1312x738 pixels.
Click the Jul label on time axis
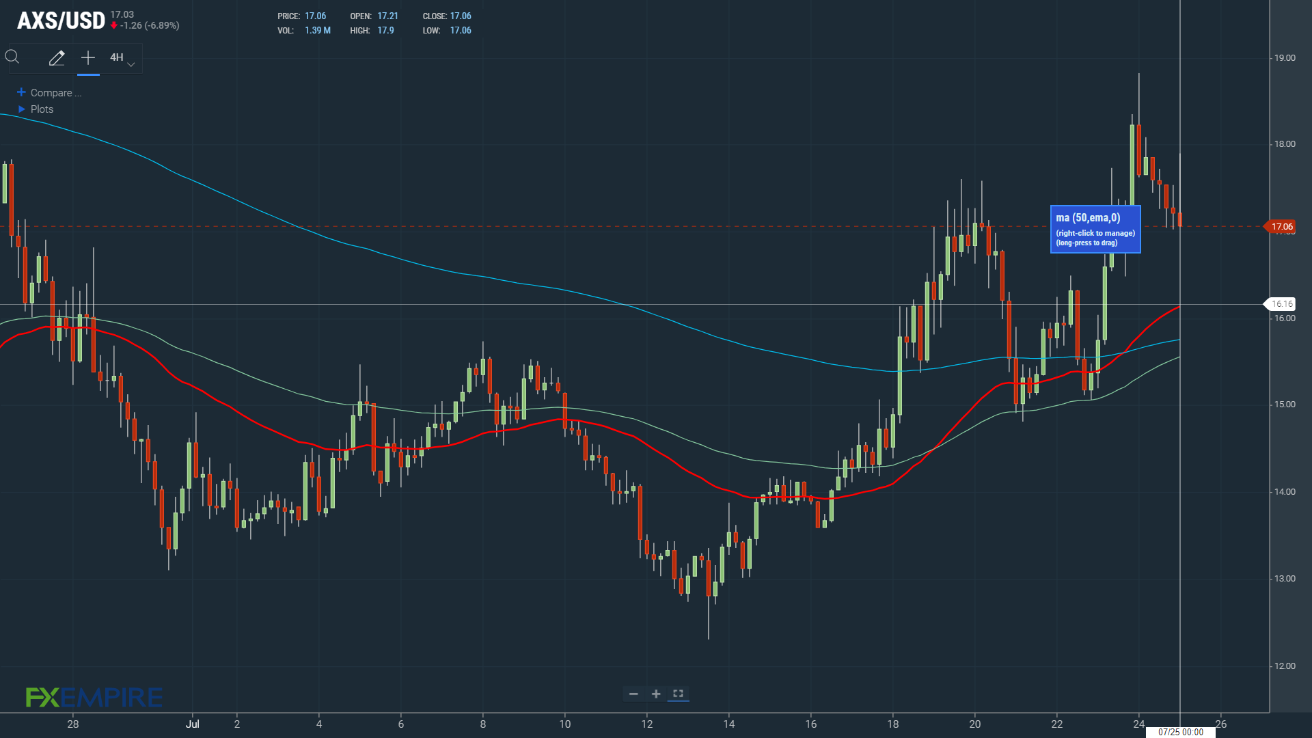(x=193, y=724)
